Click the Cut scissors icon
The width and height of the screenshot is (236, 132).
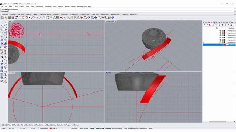pyautogui.click(x=20, y=18)
